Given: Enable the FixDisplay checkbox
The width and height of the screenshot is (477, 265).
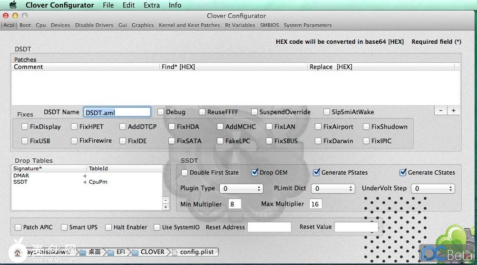Looking at the screenshot, I should 25,127.
